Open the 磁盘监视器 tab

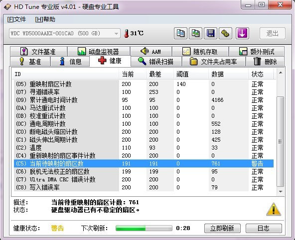point(99,51)
